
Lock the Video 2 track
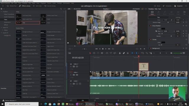(71, 67)
